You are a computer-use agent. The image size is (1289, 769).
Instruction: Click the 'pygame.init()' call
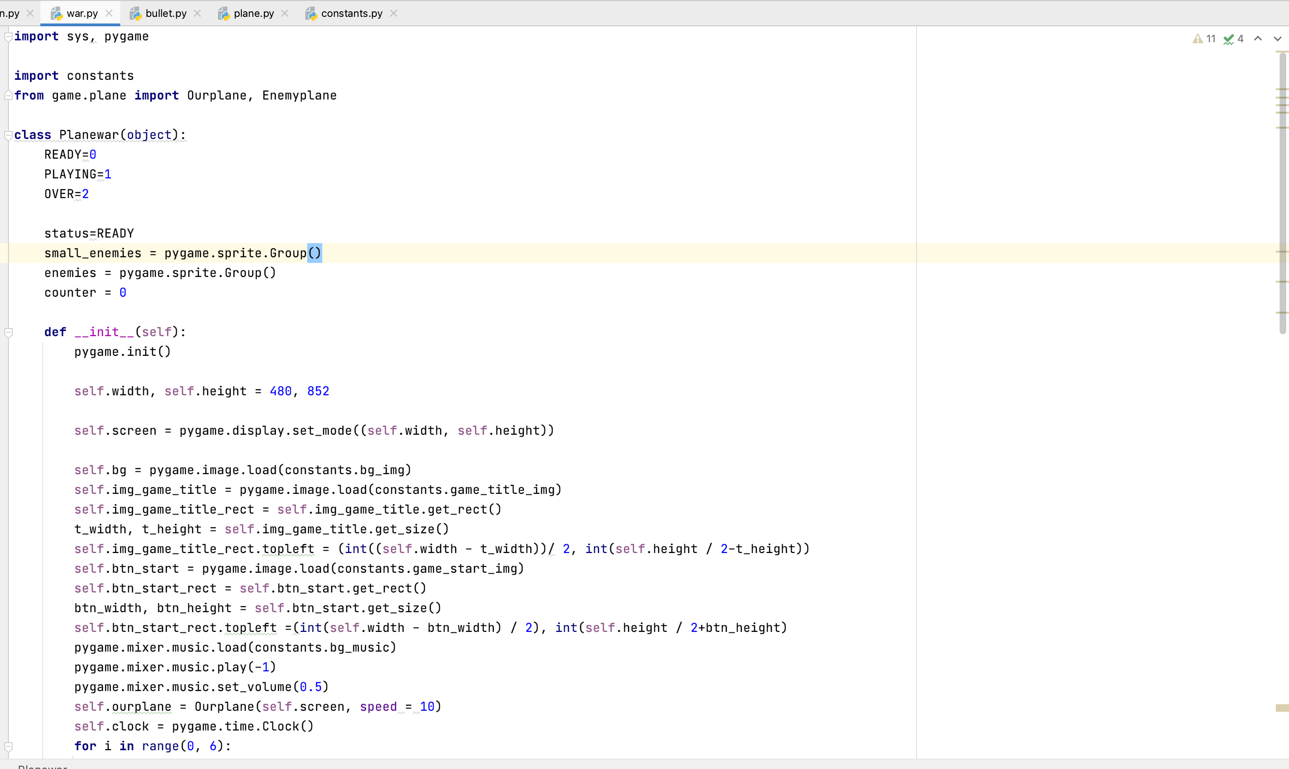pyautogui.click(x=122, y=352)
